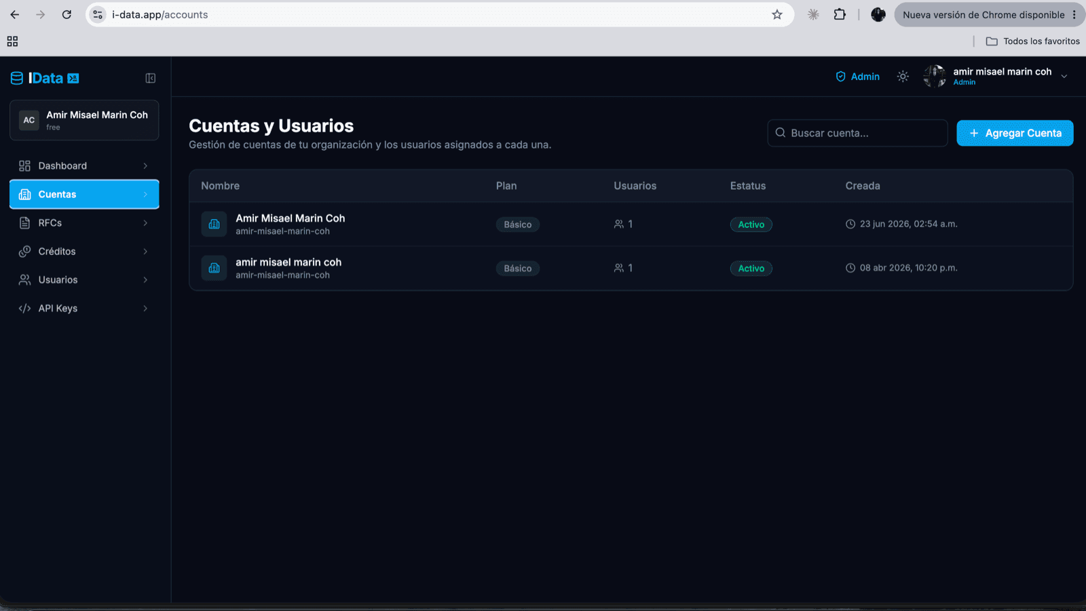Select the Amir Misael Marin Coh account card
The height and width of the screenshot is (611, 1086).
[x=84, y=120]
